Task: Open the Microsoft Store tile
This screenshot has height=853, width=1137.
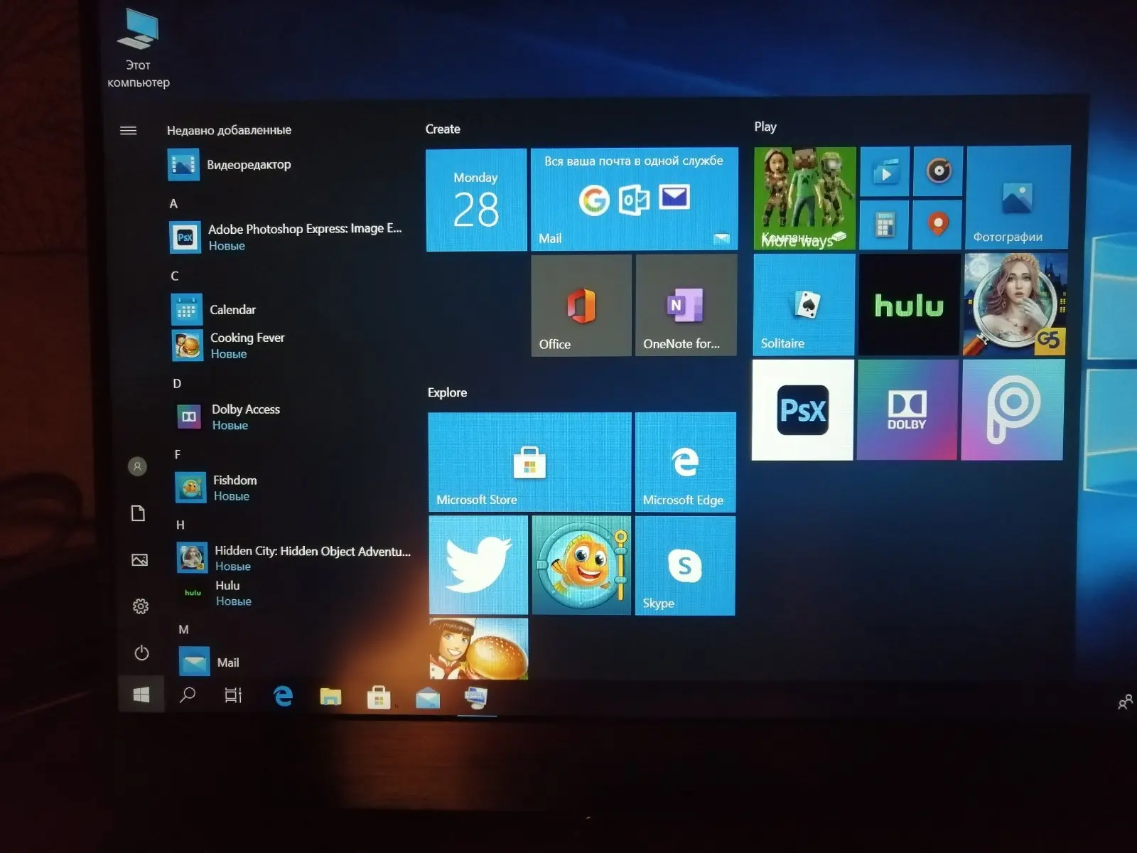Action: tap(529, 462)
